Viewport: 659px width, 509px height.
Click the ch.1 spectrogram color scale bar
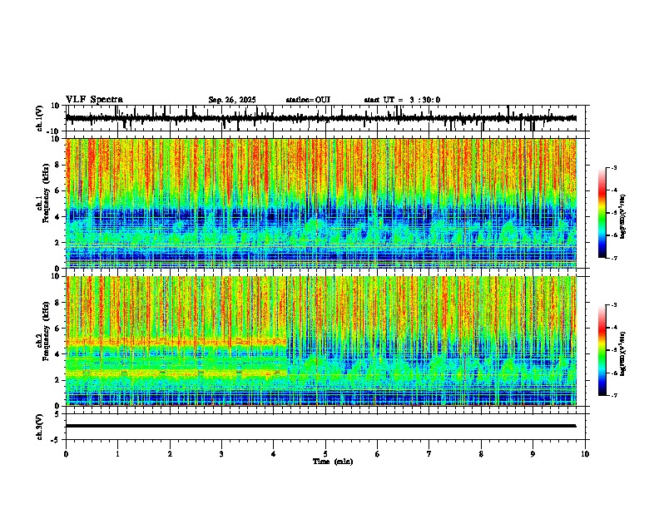tap(602, 213)
